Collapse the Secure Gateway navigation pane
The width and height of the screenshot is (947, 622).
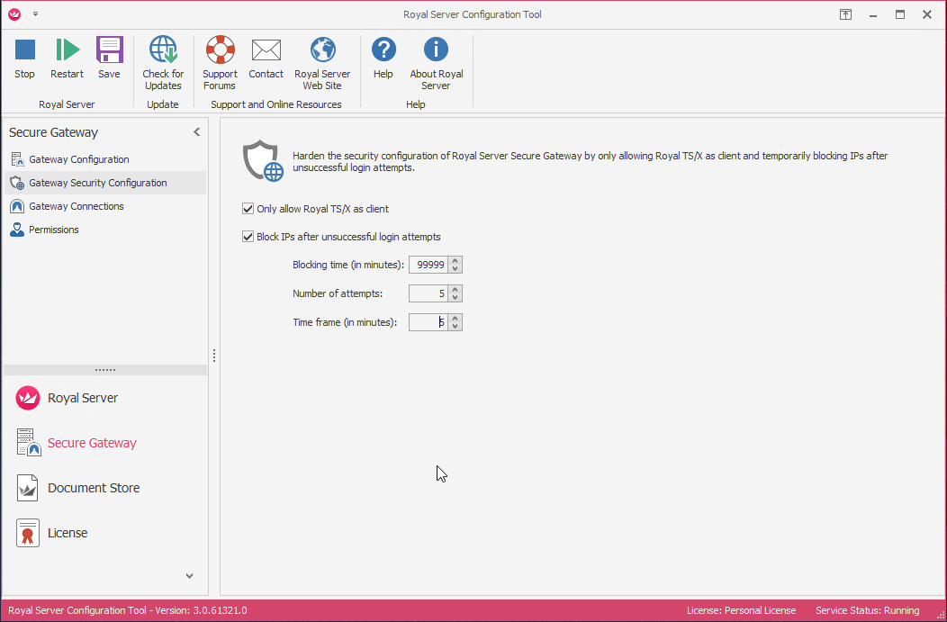click(x=196, y=131)
